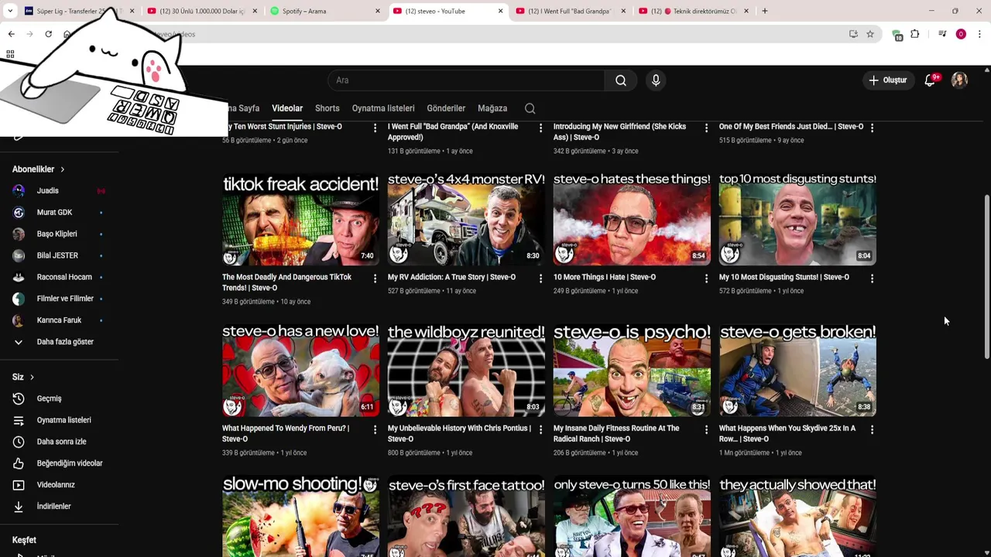Close the Spotify – Arama browser tab

tap(378, 11)
